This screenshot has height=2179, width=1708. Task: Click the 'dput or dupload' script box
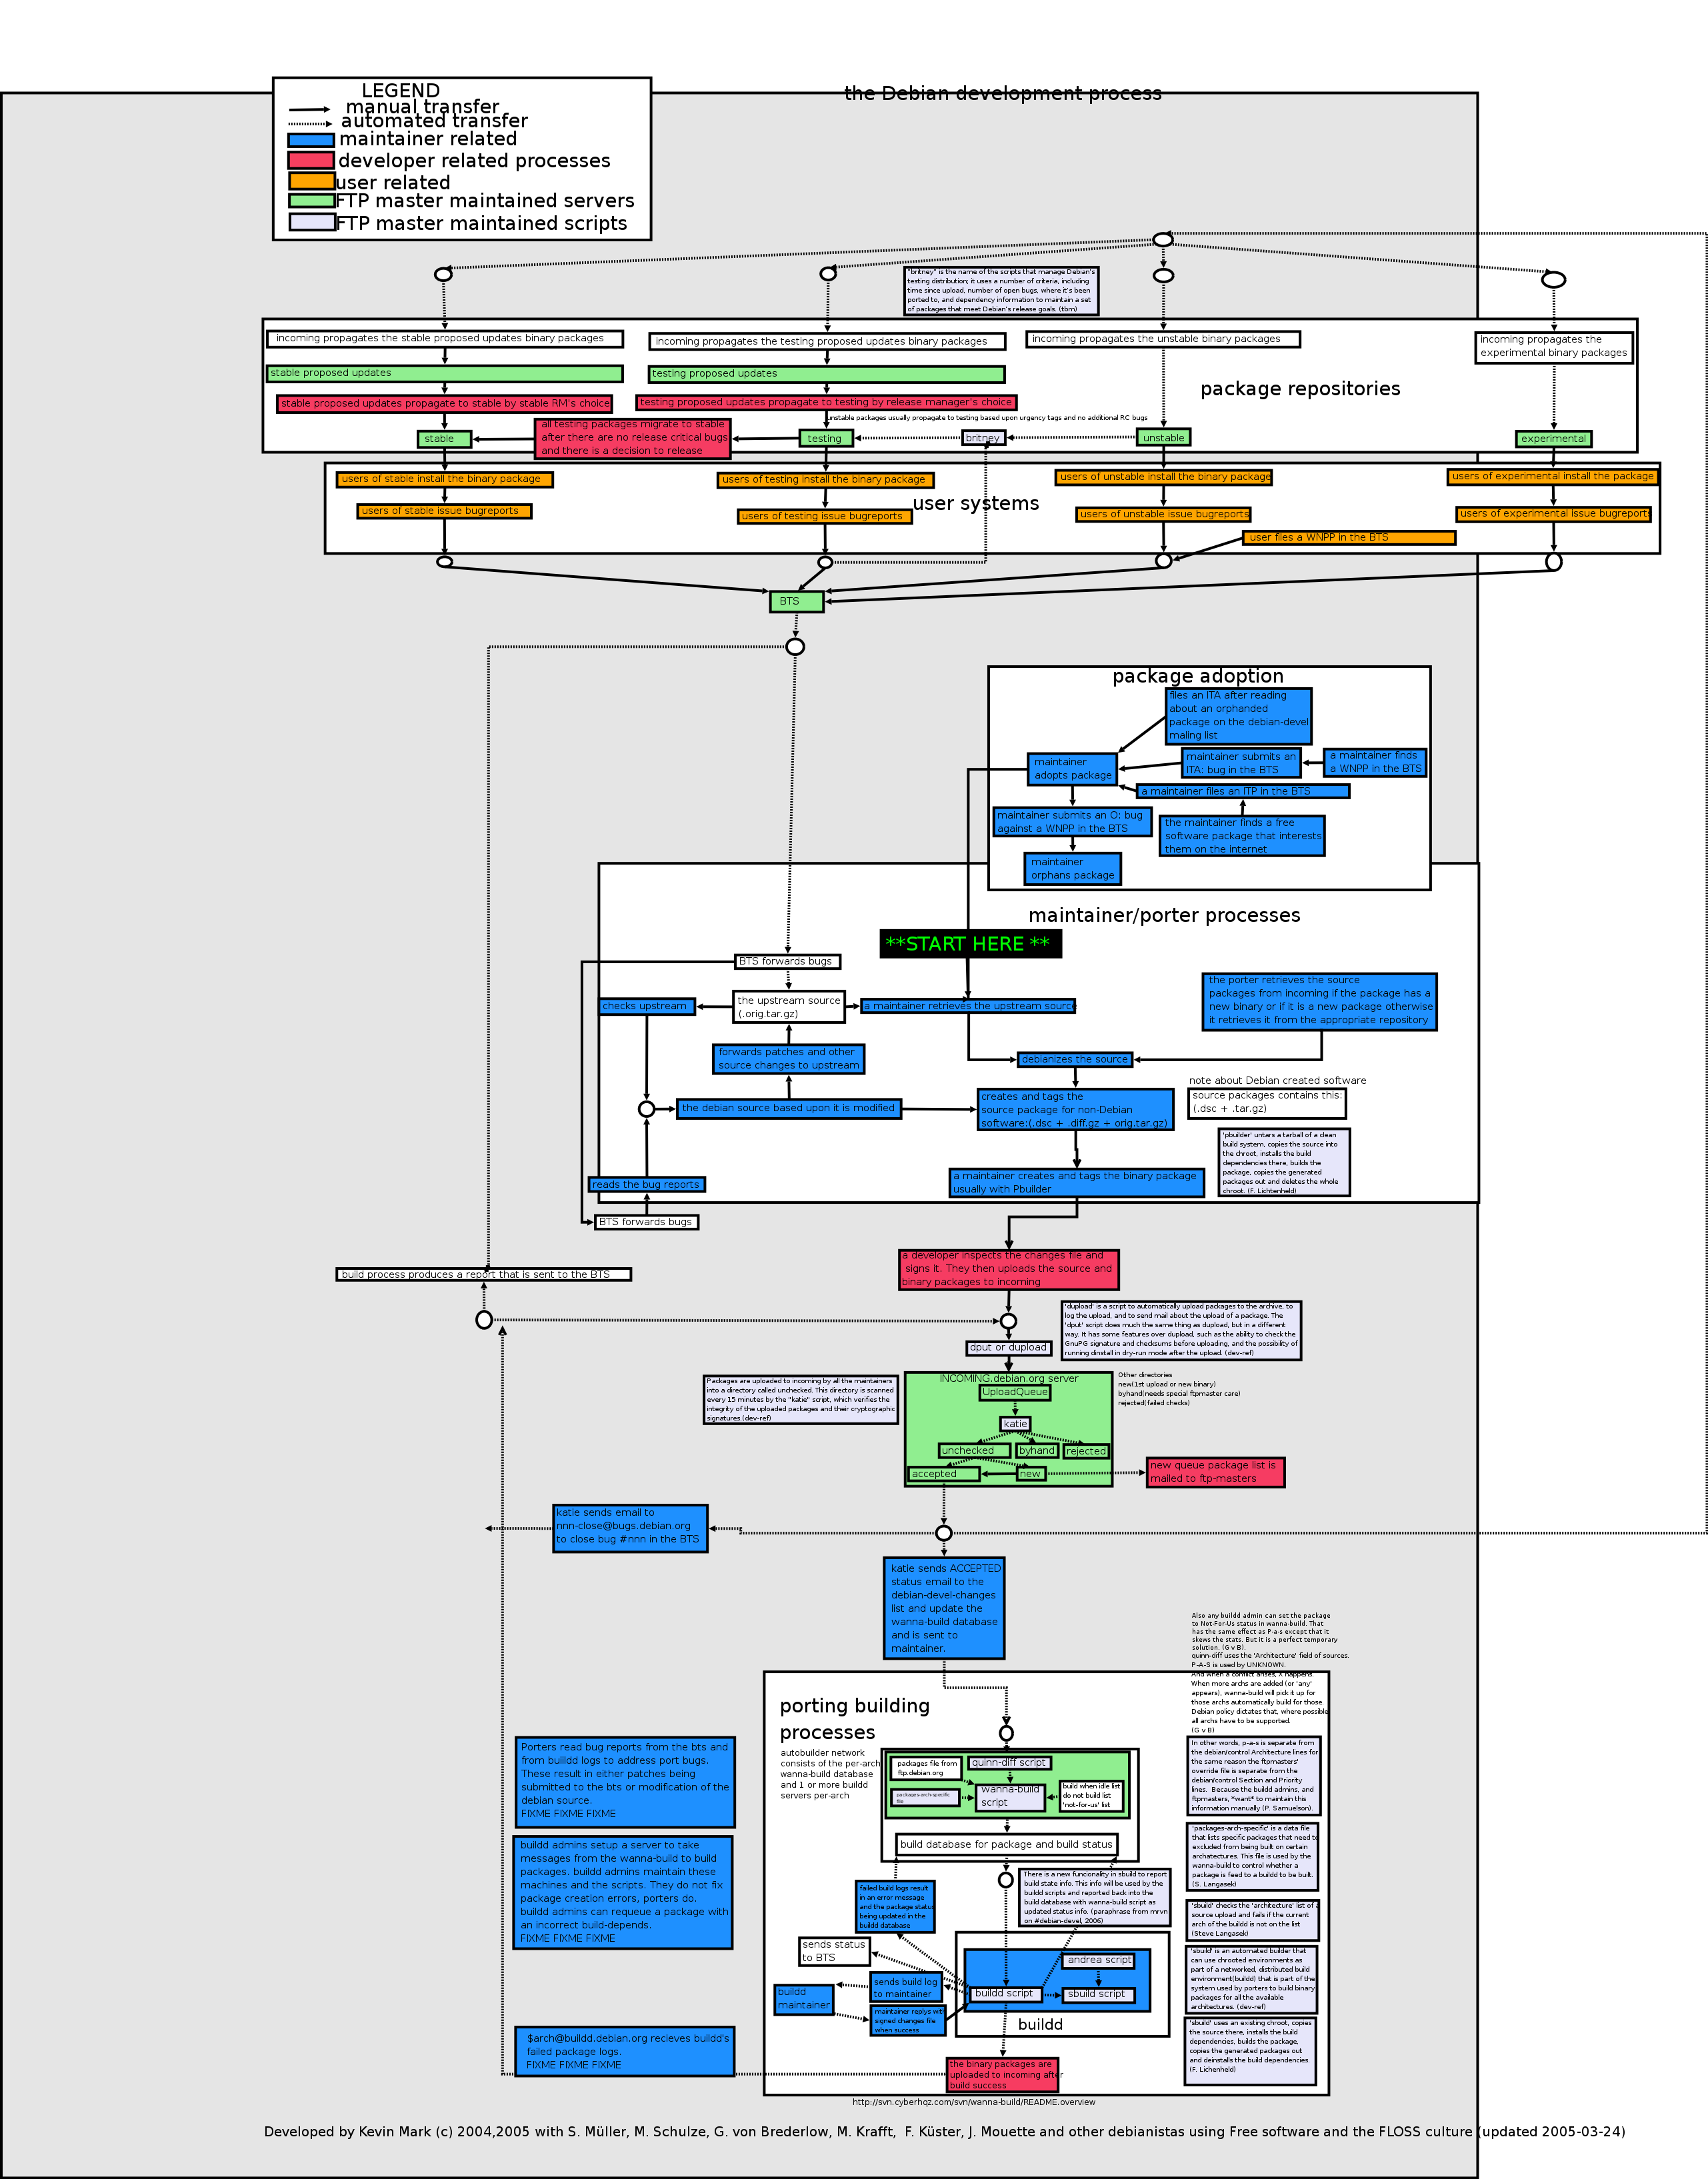[1008, 1347]
